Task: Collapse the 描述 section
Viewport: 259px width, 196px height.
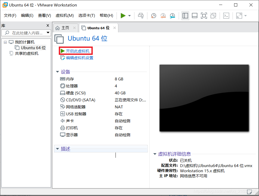Action: (57, 149)
